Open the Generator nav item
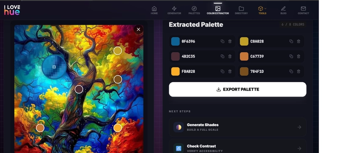This screenshot has height=153, width=338. click(174, 10)
